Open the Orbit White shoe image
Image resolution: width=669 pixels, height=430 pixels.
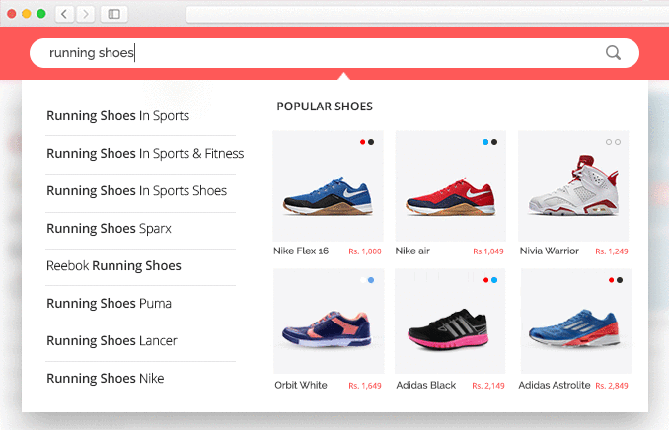tap(329, 322)
